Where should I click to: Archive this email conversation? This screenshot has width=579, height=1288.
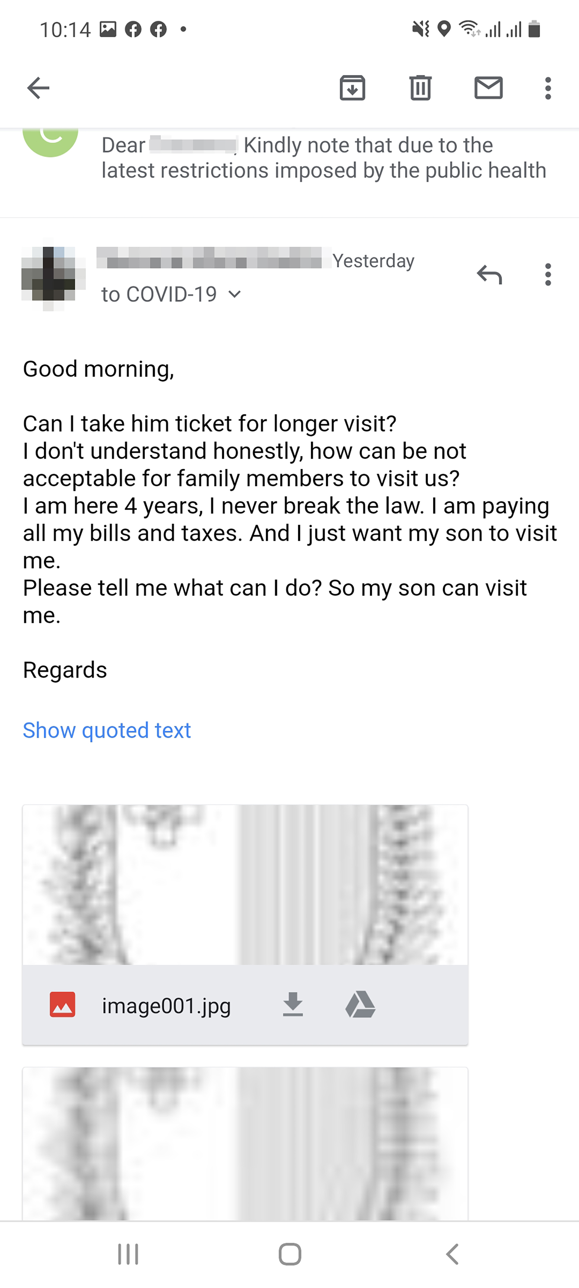click(352, 89)
